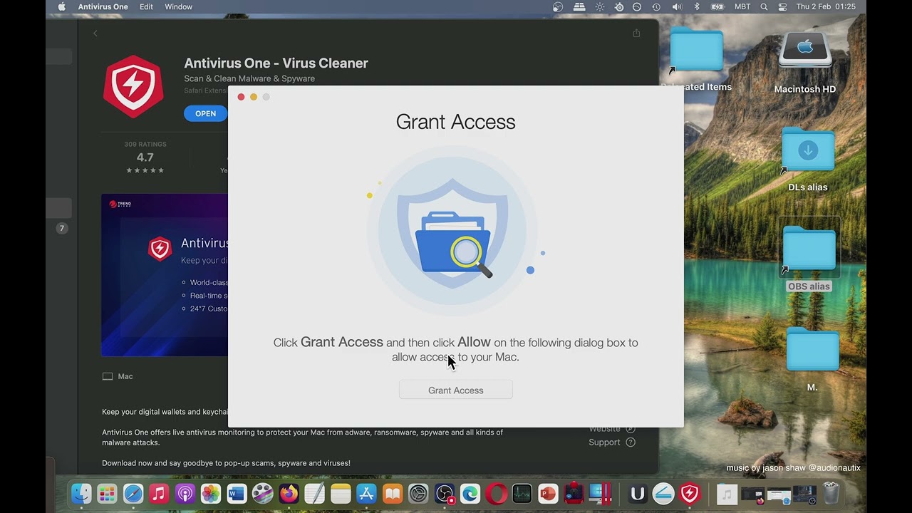Open Control Center in menu bar
This screenshot has height=513, width=912.
pyautogui.click(x=782, y=6)
